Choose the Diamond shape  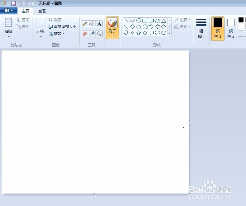133,27
